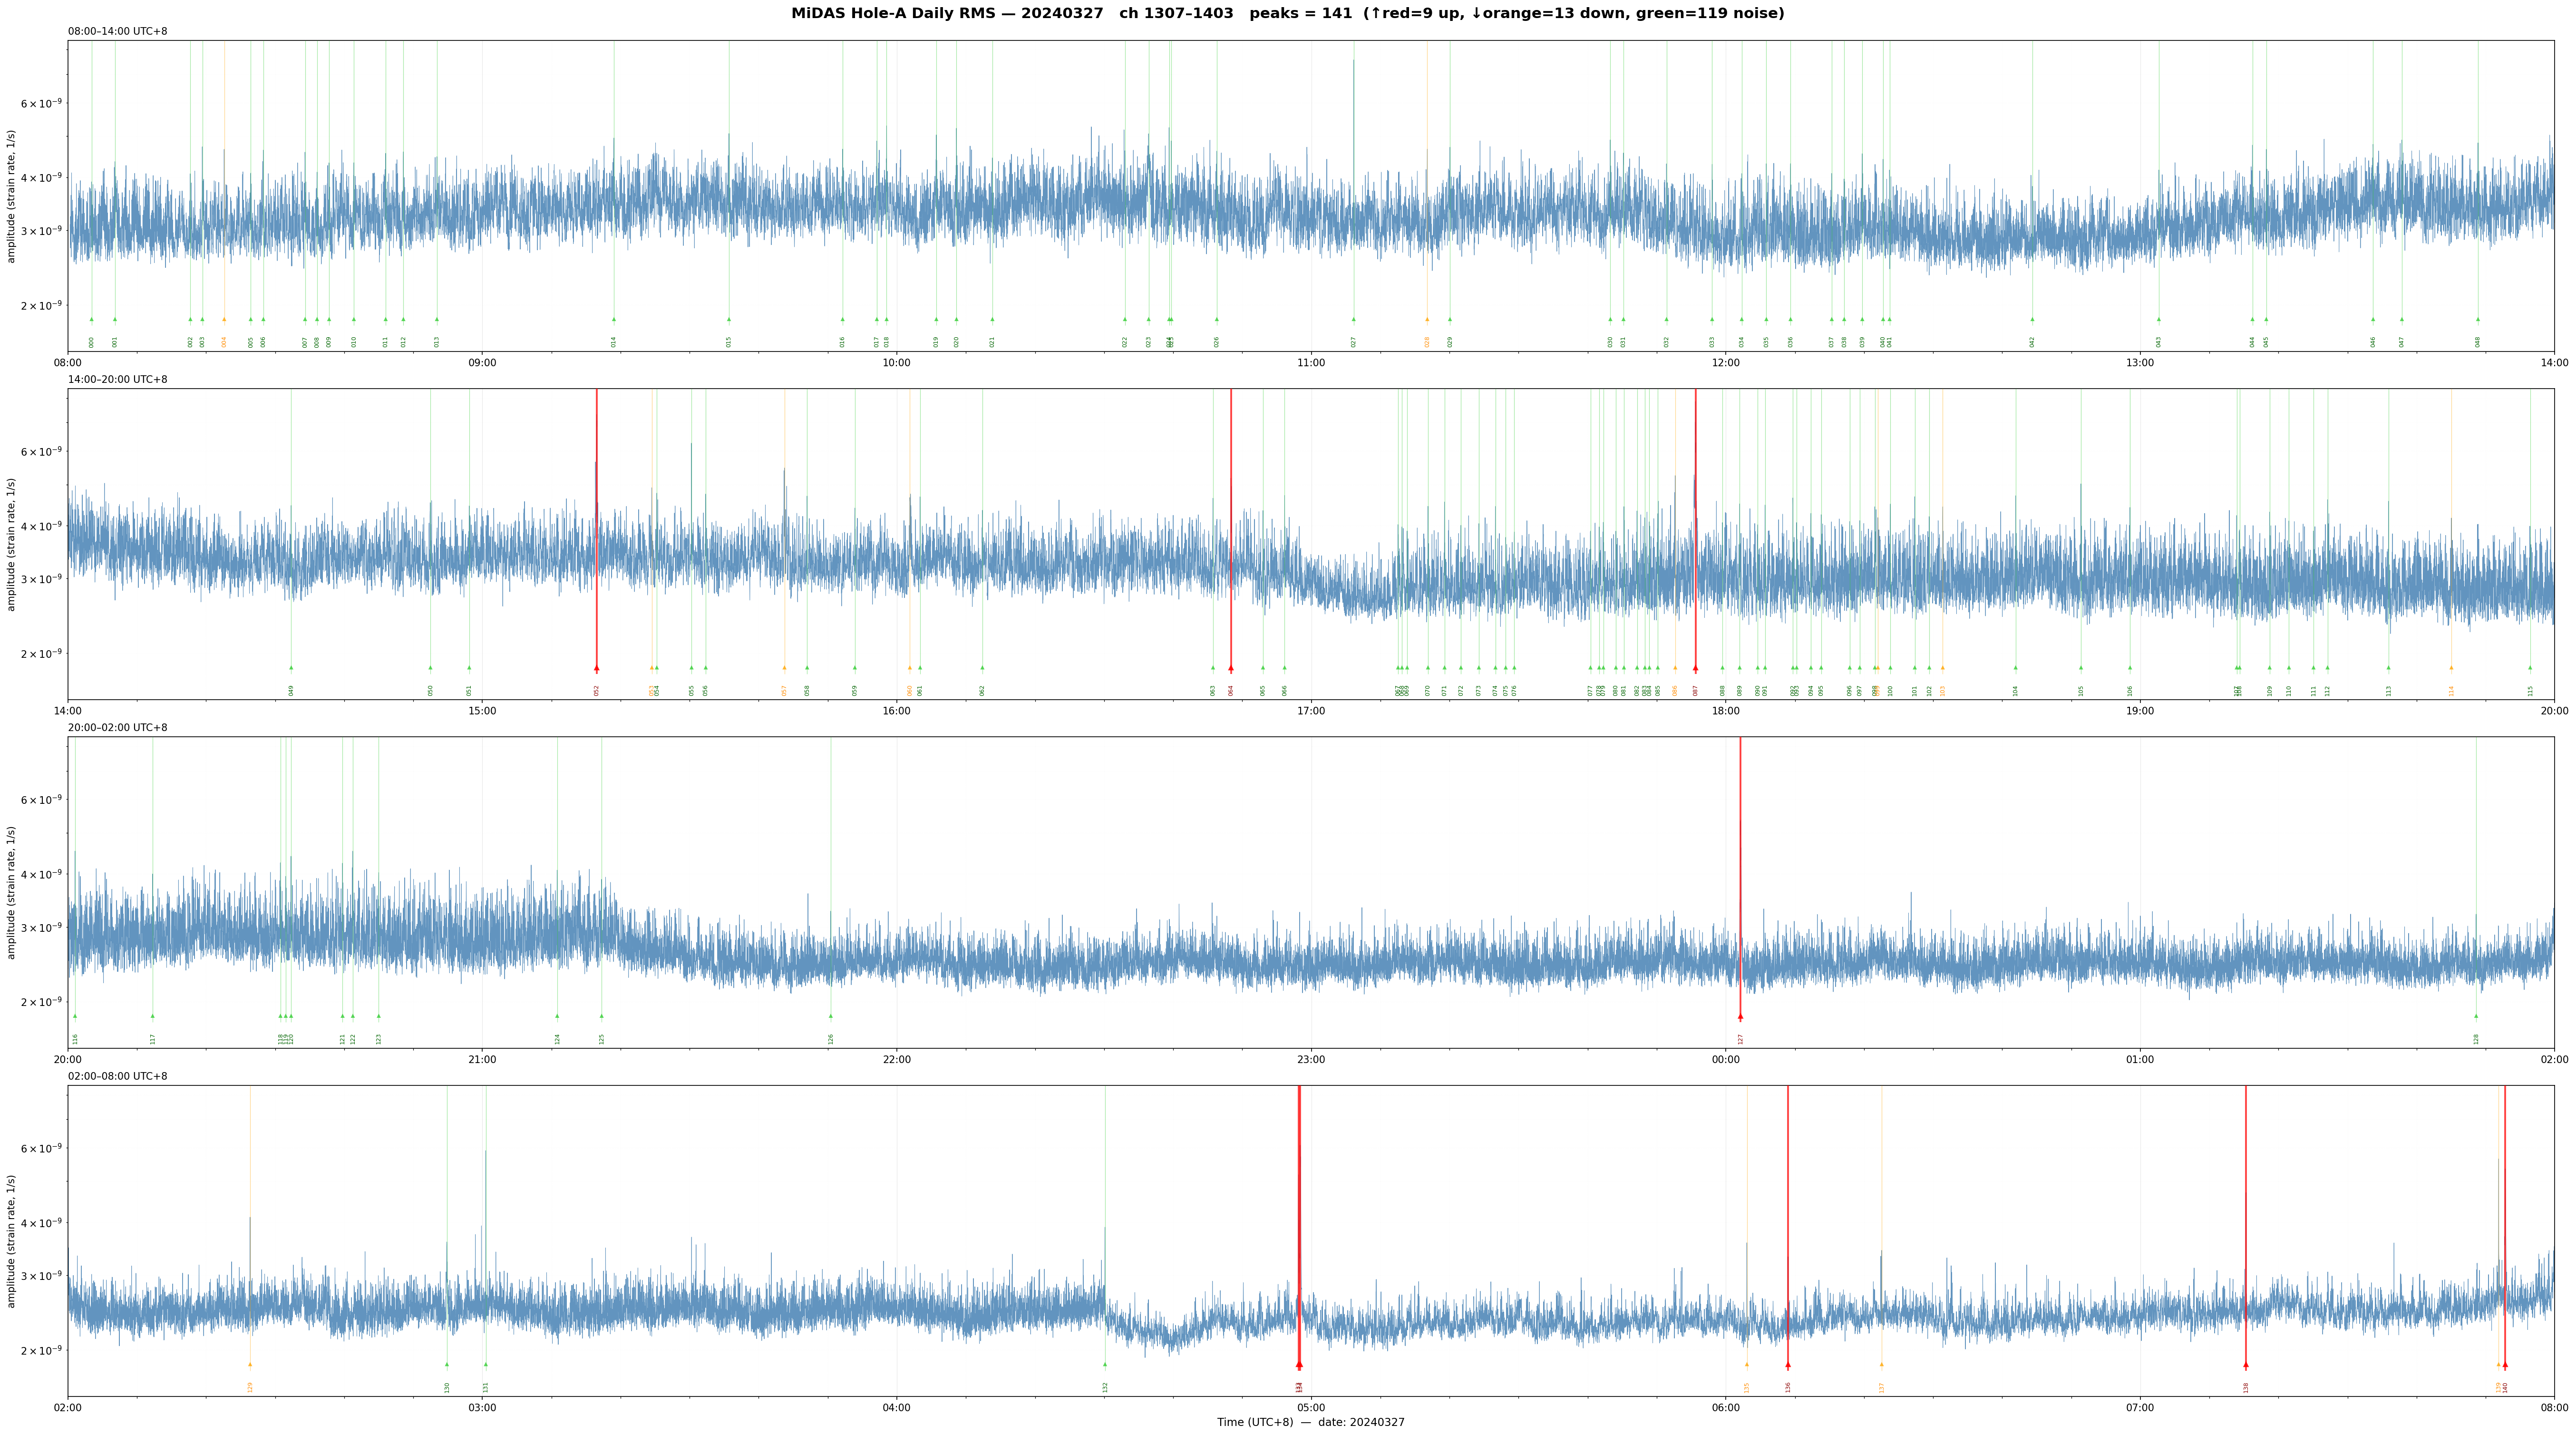
Task: Select the red up-peak marker labeled 136
Action: (x=1788, y=1365)
